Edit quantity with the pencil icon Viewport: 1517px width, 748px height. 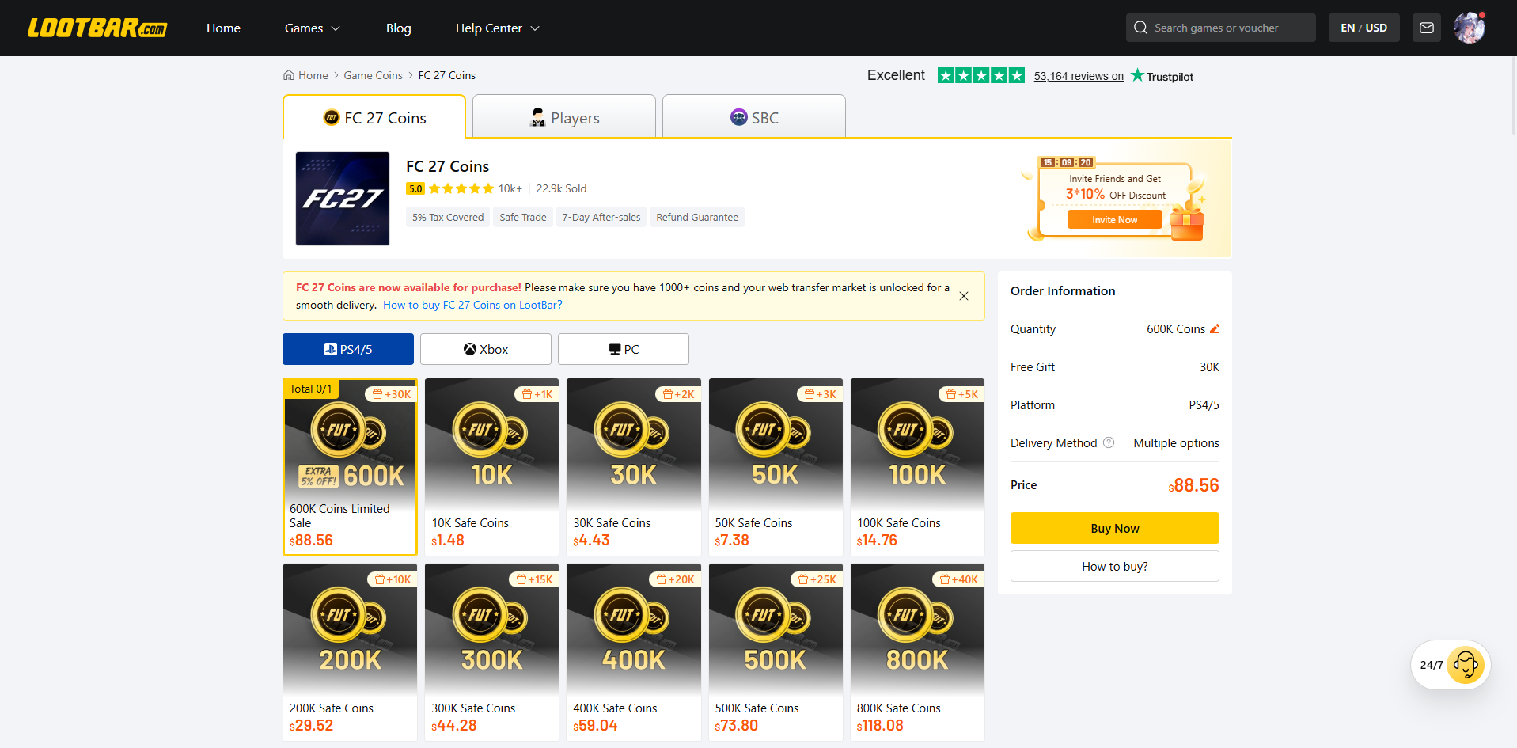[x=1215, y=328]
